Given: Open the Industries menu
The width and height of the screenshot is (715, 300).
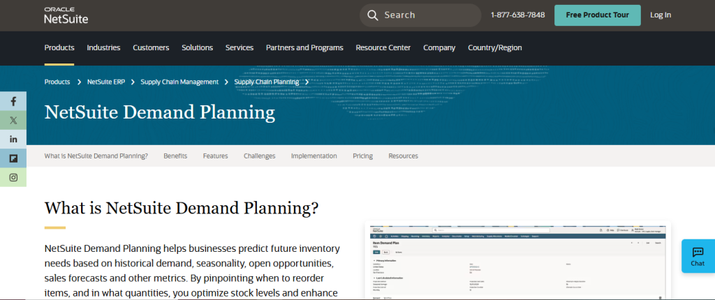Looking at the screenshot, I should [x=103, y=47].
